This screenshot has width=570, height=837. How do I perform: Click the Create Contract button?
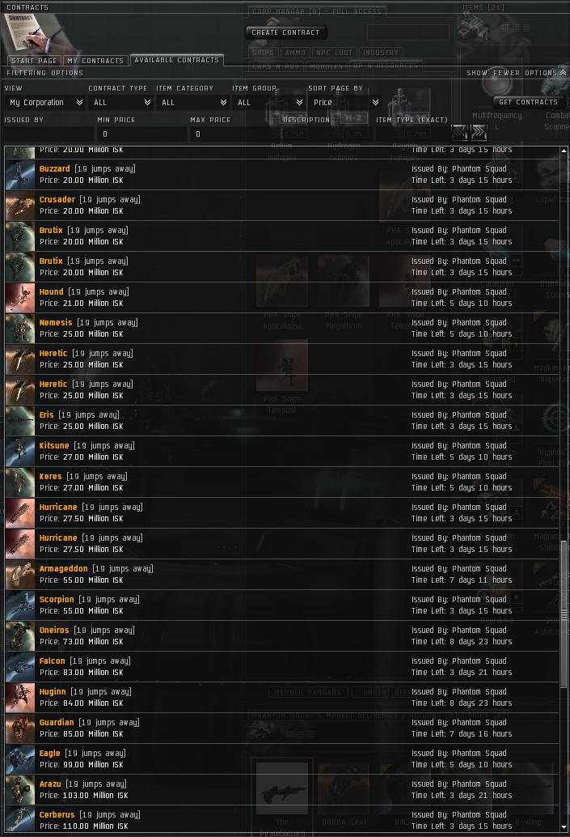(285, 32)
